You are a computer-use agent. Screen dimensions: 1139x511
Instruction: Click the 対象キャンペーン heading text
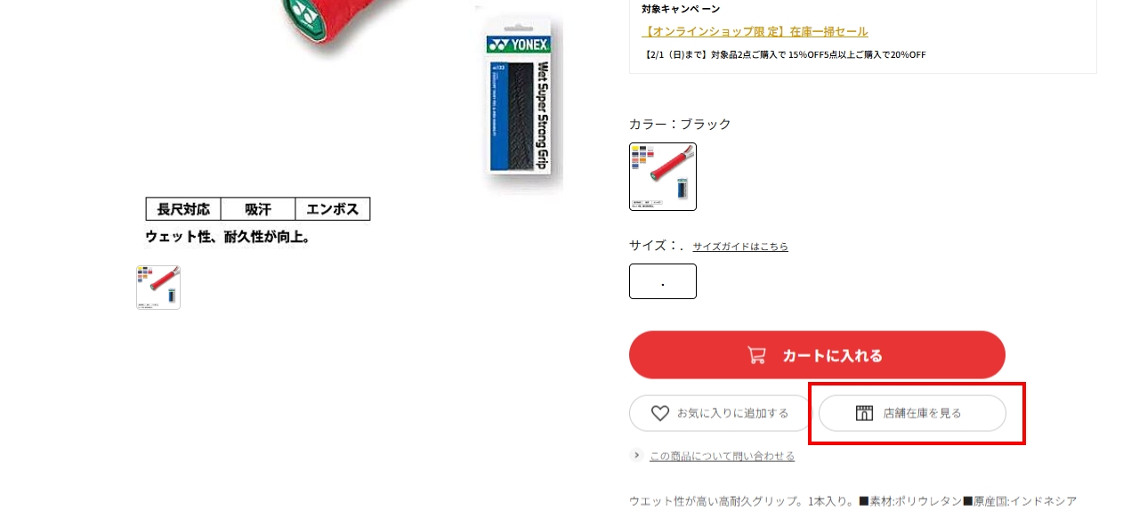681,9
